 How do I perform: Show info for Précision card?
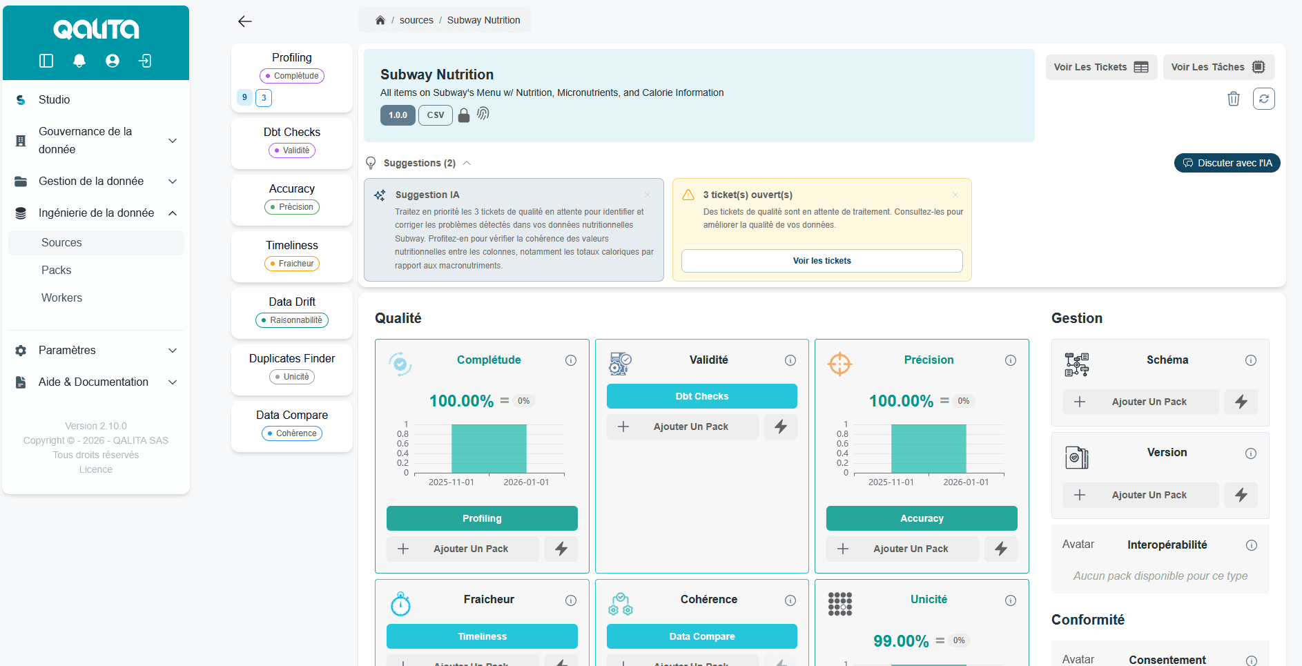coord(1011,360)
